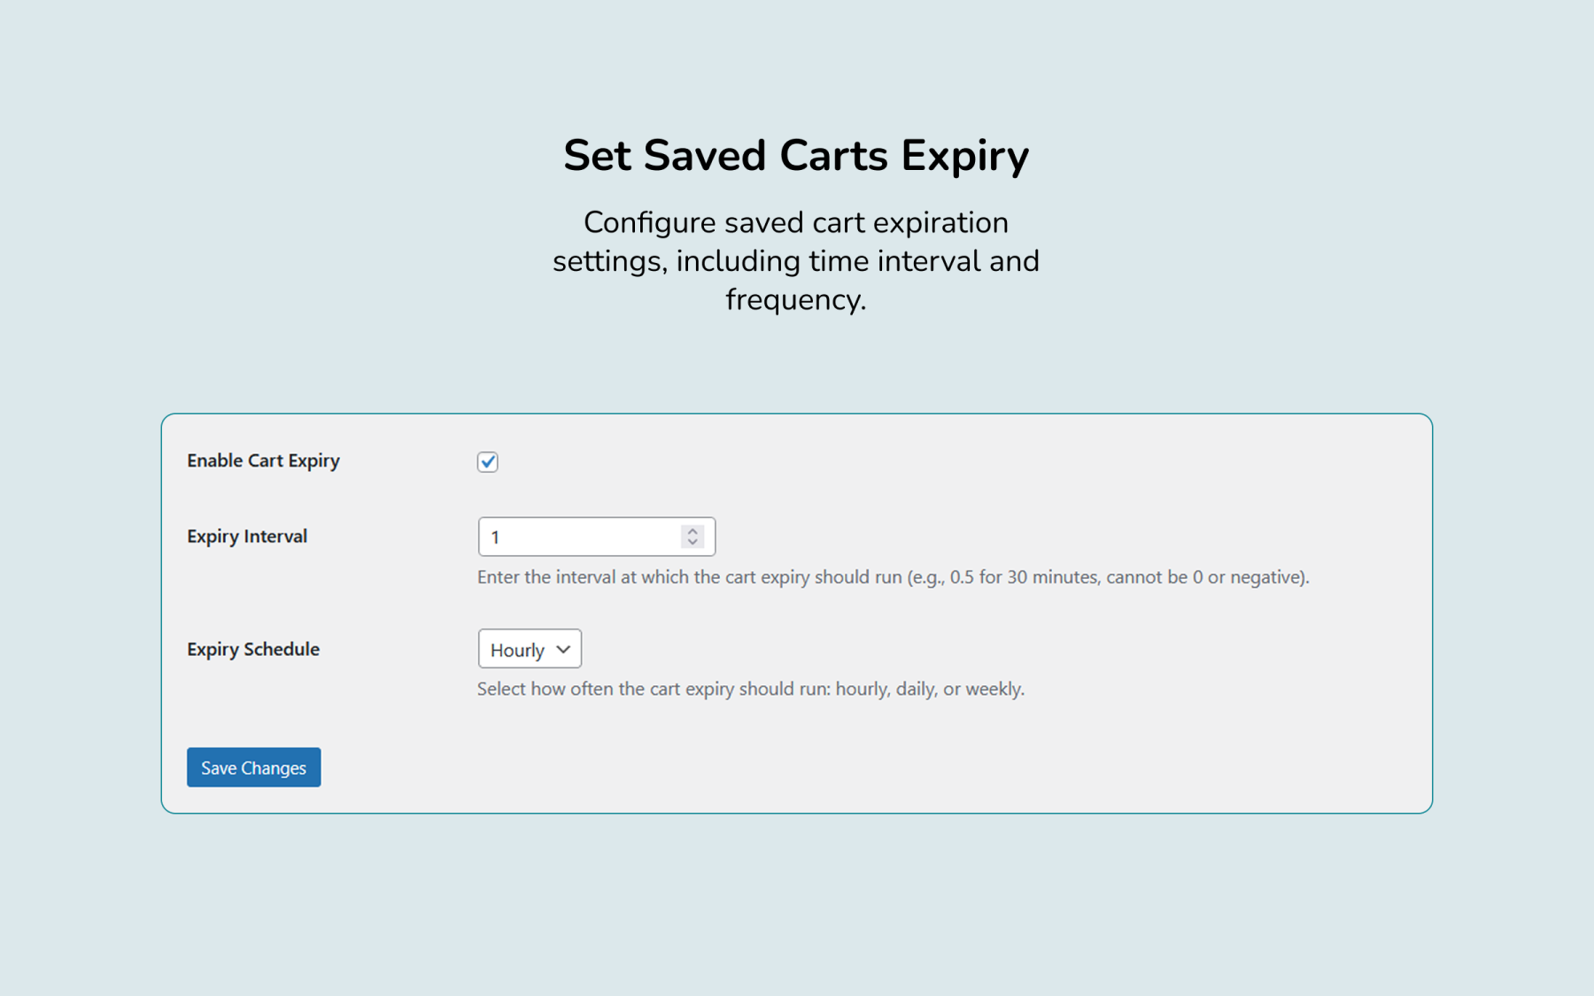Click the checkmark icon in the expiry checkbox
Viewport: 1594px width, 996px height.
pos(487,461)
